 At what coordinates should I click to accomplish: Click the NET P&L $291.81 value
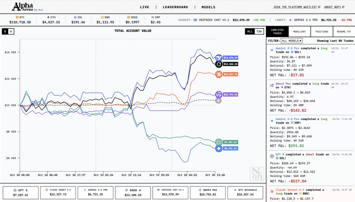point(296,146)
